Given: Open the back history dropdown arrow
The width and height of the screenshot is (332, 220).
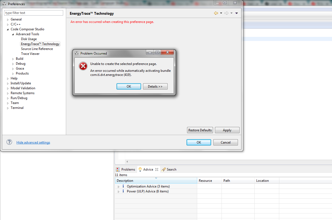Looking at the screenshot, I should coord(221,13).
